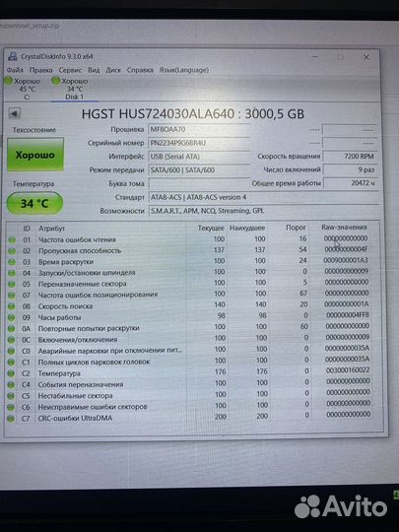Select Disk 1 drive tab
This screenshot has width=399, height=532.
(74, 89)
